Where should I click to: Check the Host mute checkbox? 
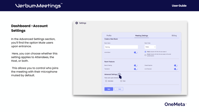click(121, 81)
